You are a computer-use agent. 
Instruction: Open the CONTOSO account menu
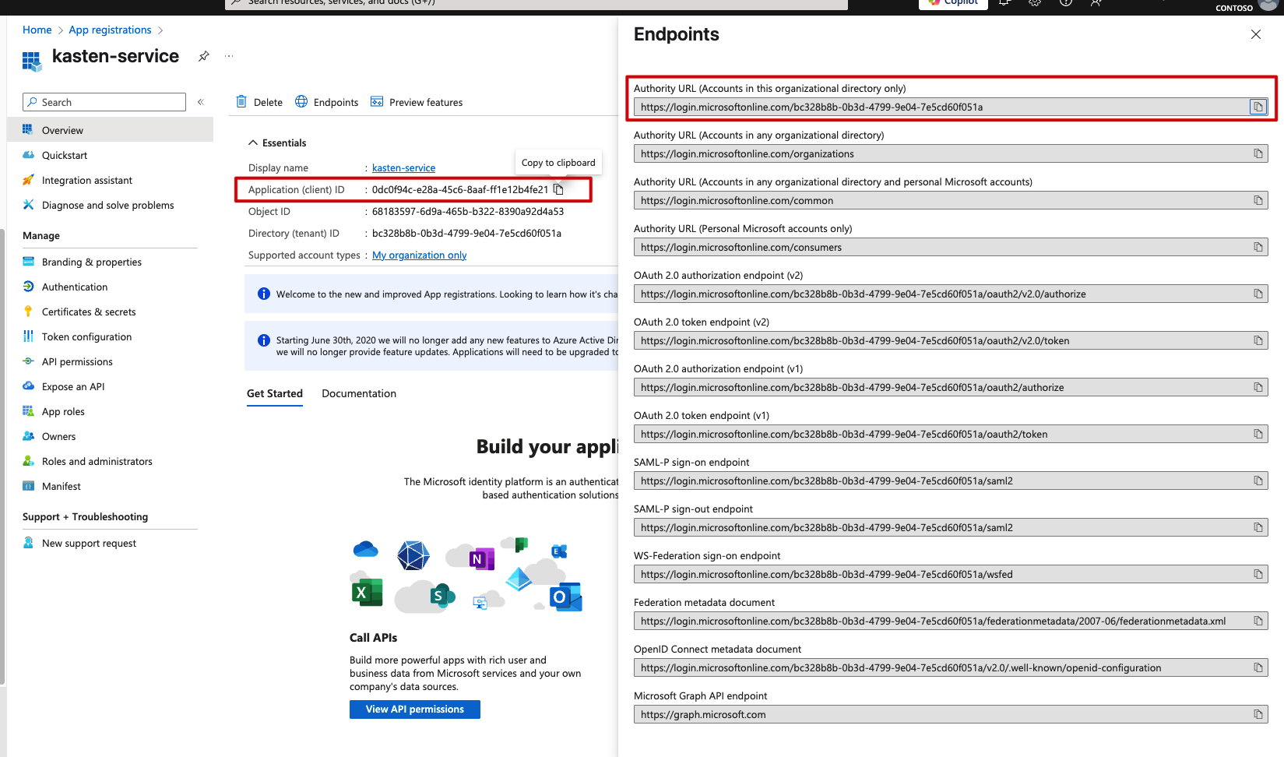pos(1246,6)
